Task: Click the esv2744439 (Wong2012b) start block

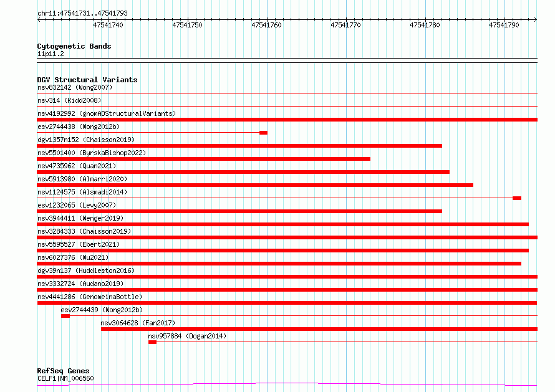Action: 65,316
